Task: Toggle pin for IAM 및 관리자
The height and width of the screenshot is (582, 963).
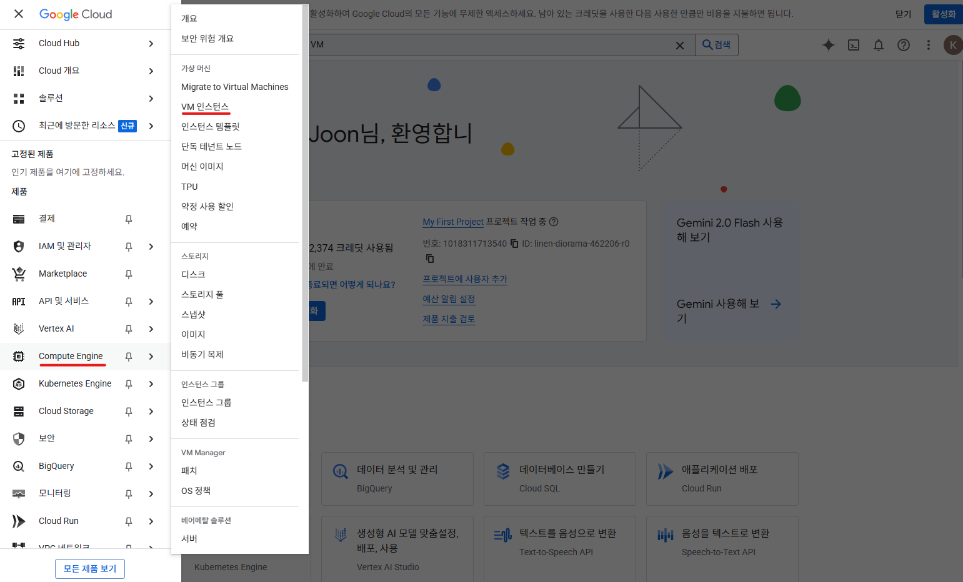Action: tap(129, 247)
